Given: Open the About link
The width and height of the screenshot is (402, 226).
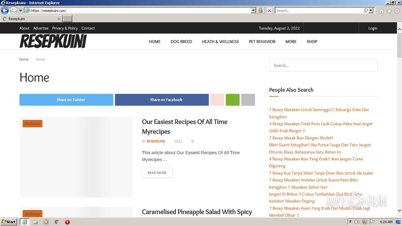Looking at the screenshot, I should pyautogui.click(x=24, y=28).
